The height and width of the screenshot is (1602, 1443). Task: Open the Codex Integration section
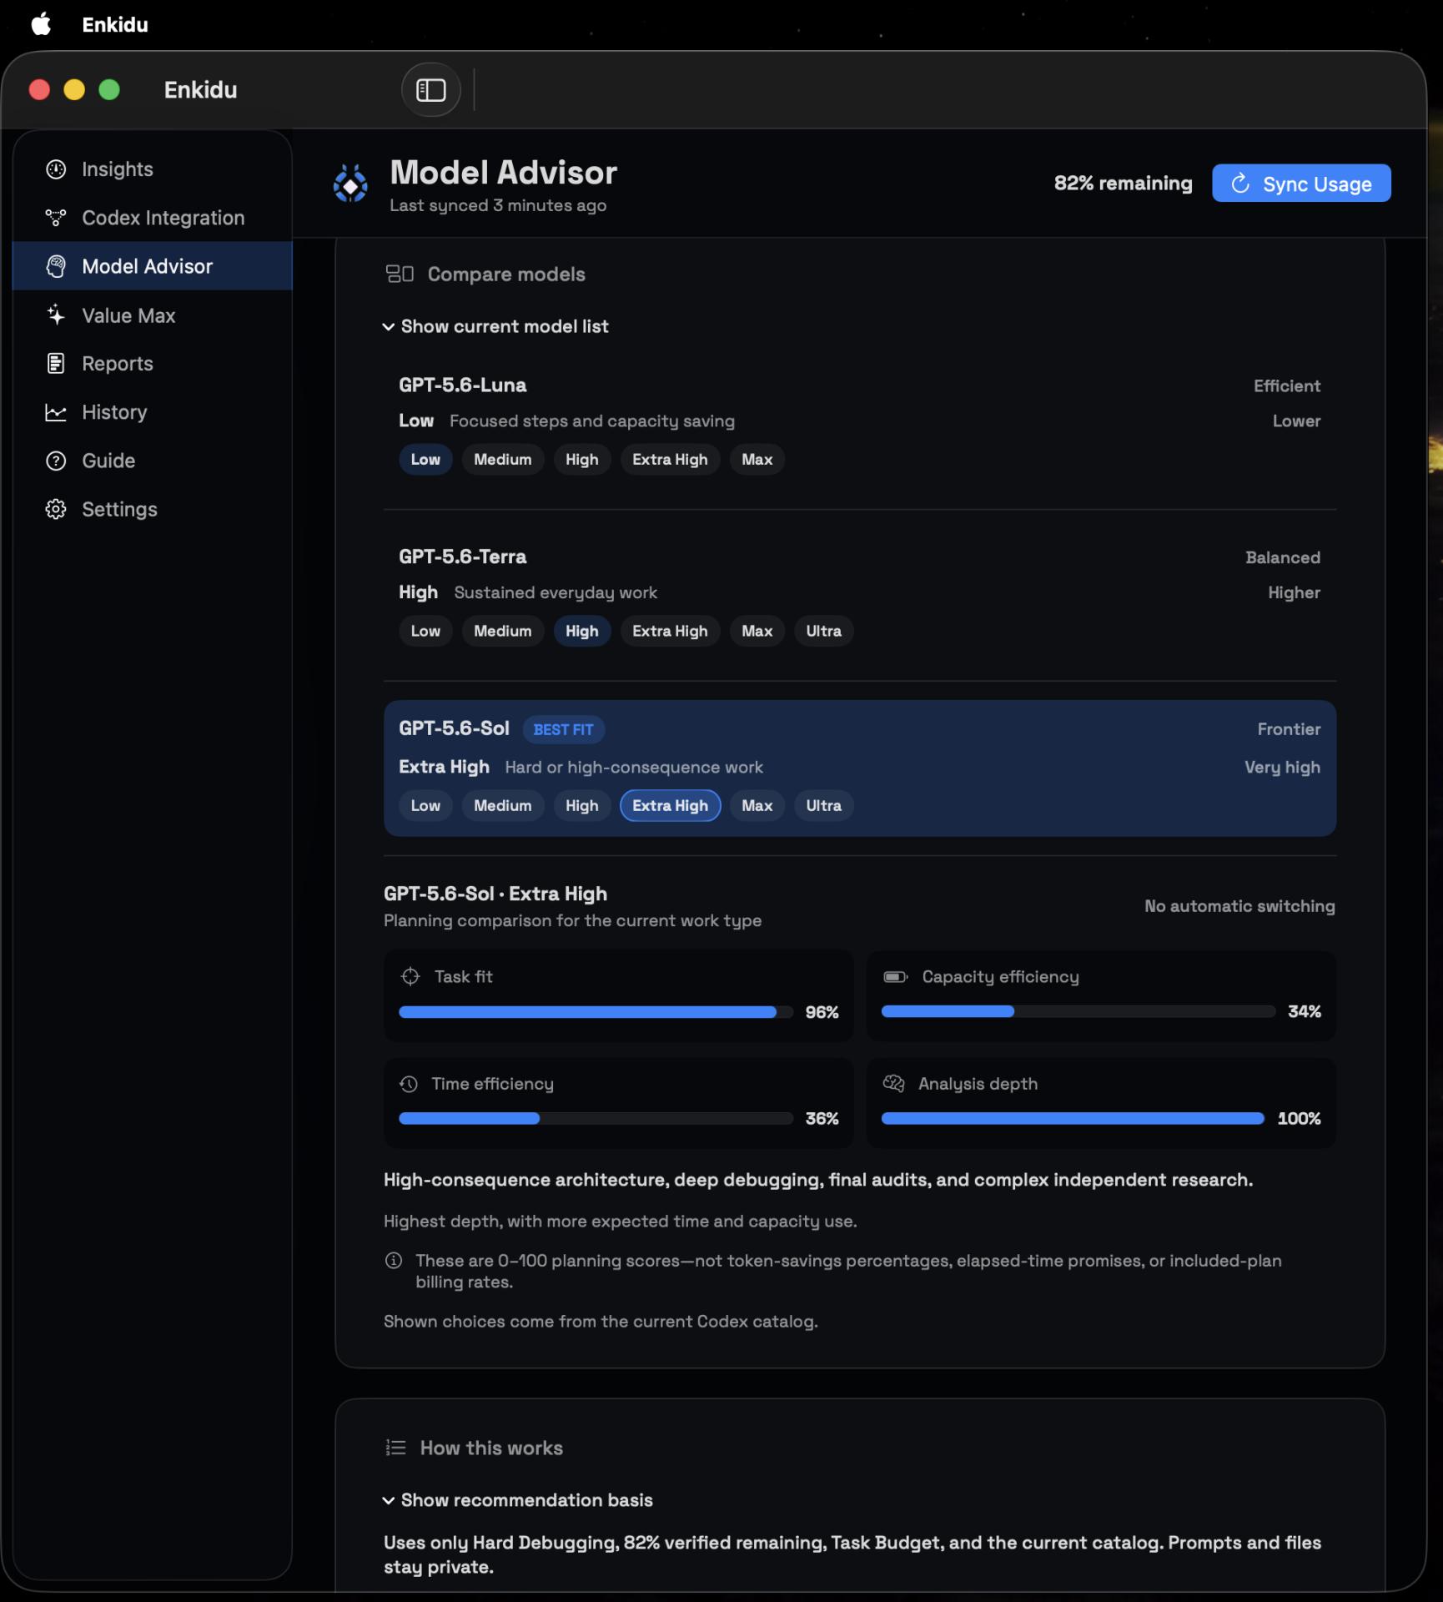click(153, 218)
